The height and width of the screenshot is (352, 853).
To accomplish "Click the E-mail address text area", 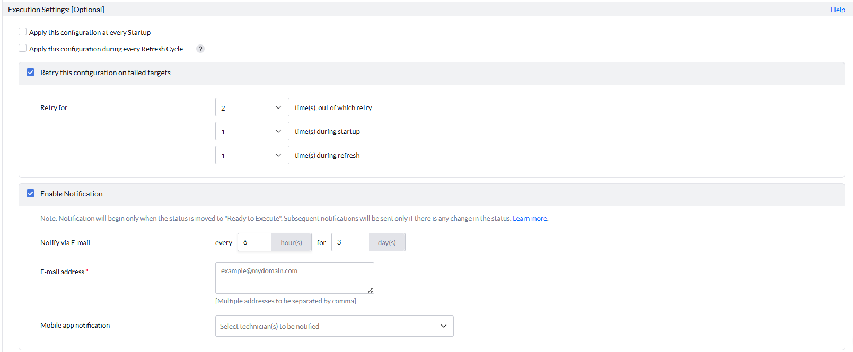I will (294, 277).
